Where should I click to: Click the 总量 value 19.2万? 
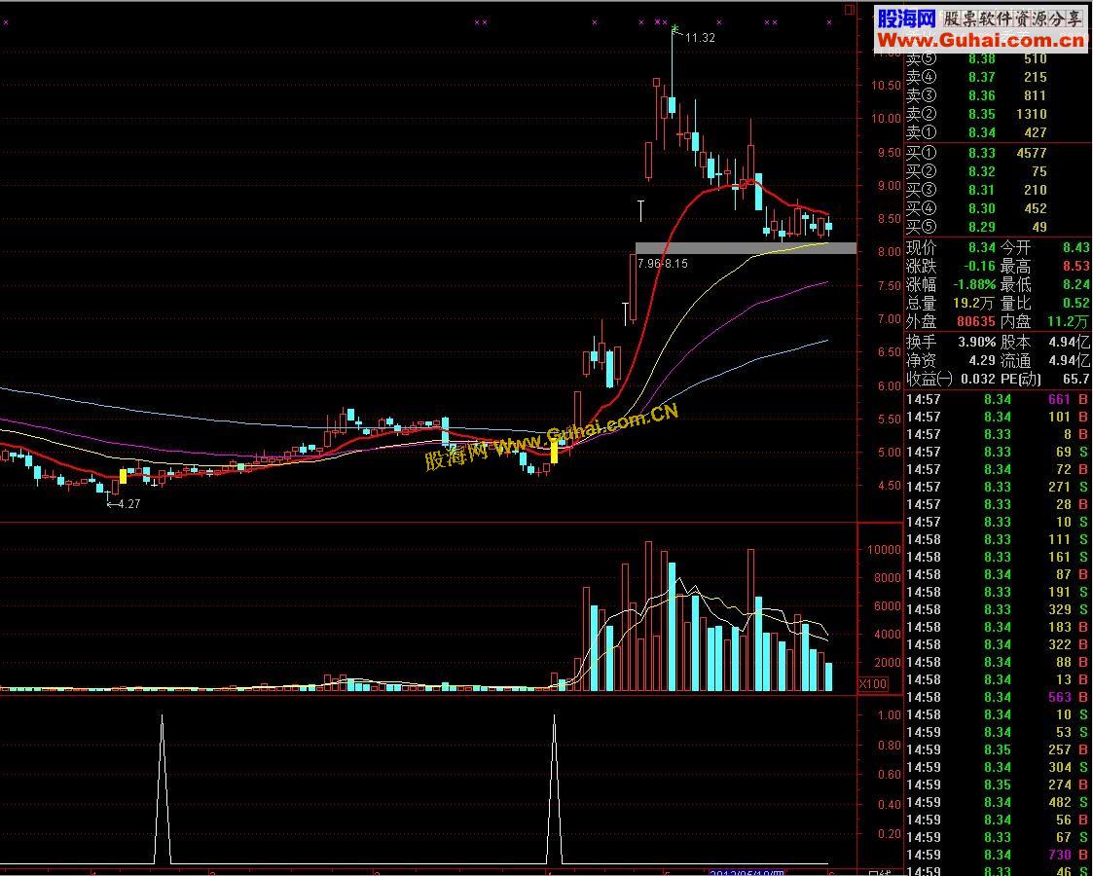click(x=974, y=303)
